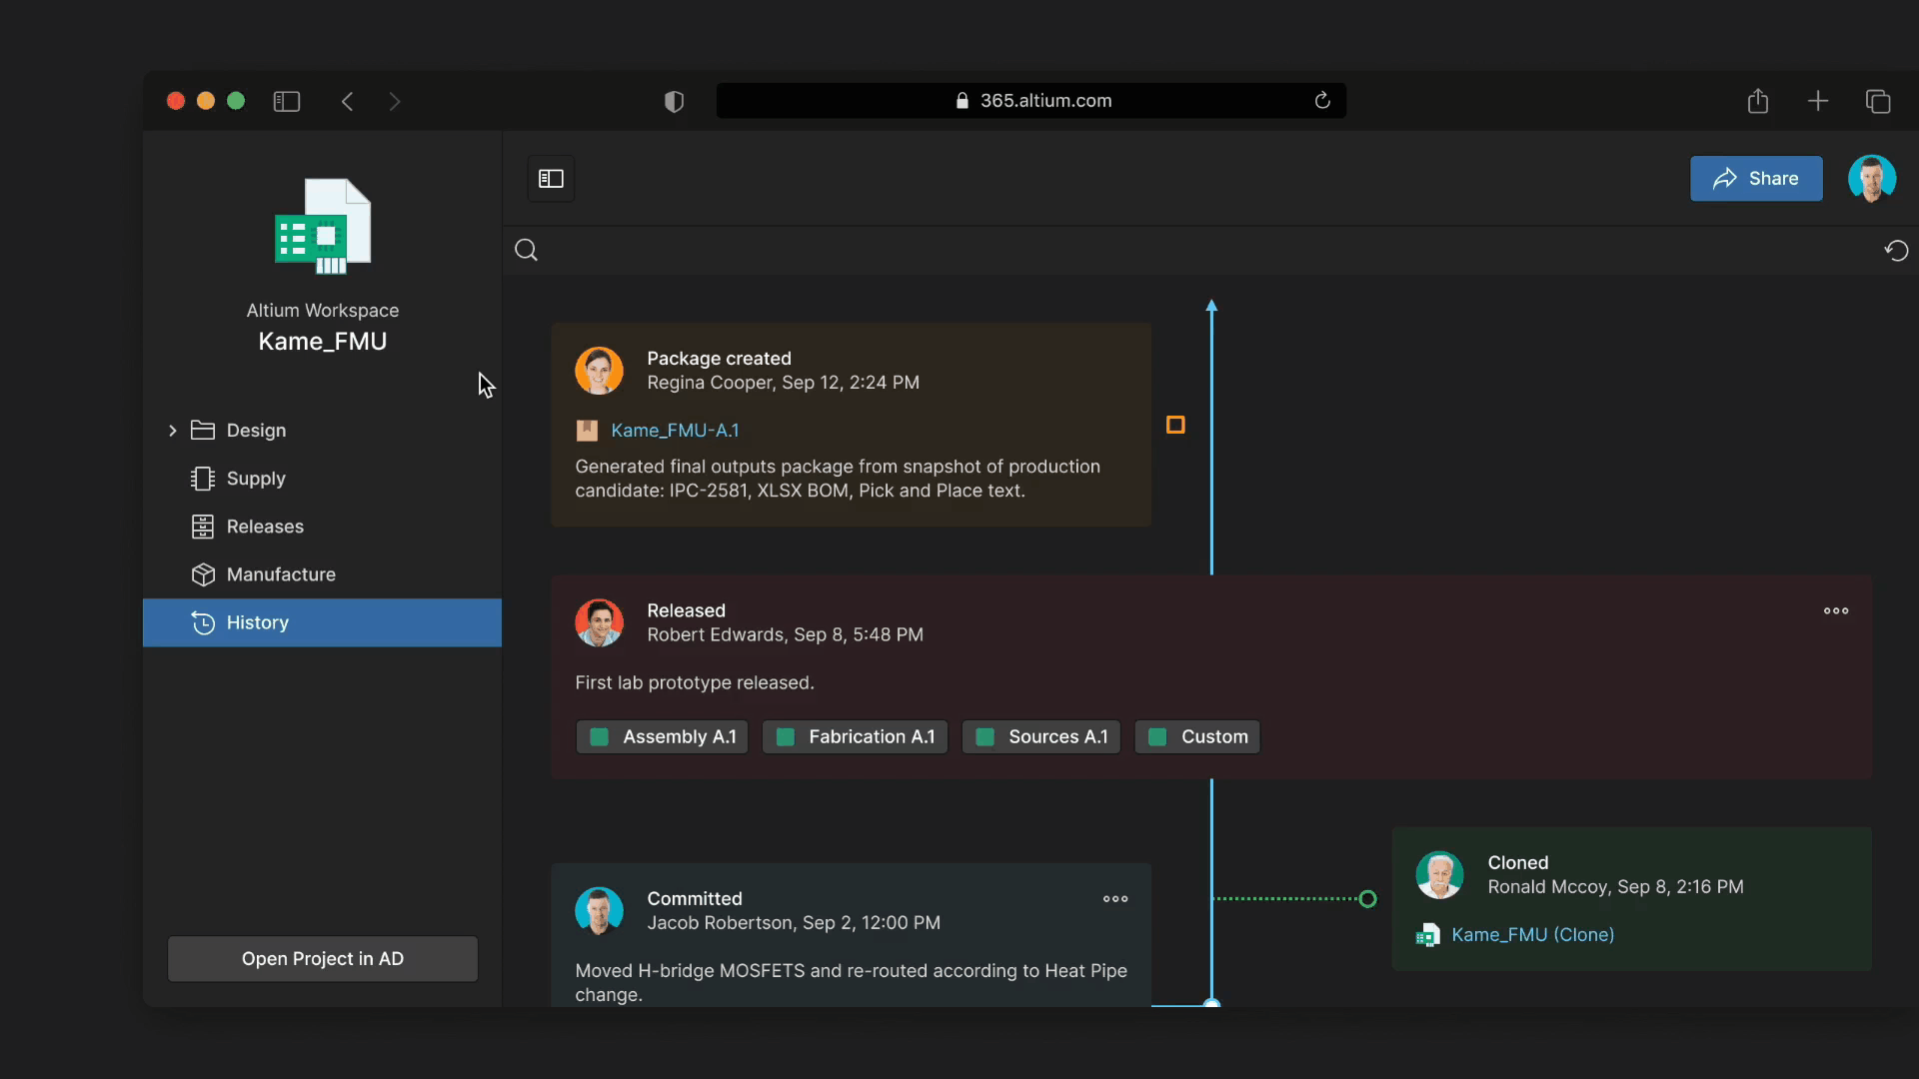
Task: Open the Kame_FMU (Clone) project link
Action: (1532, 935)
